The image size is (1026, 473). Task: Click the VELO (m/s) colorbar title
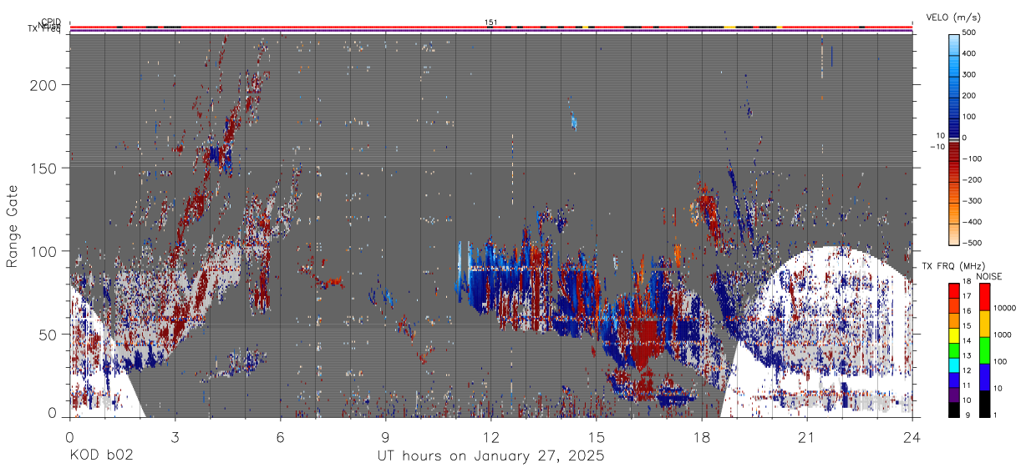point(953,17)
